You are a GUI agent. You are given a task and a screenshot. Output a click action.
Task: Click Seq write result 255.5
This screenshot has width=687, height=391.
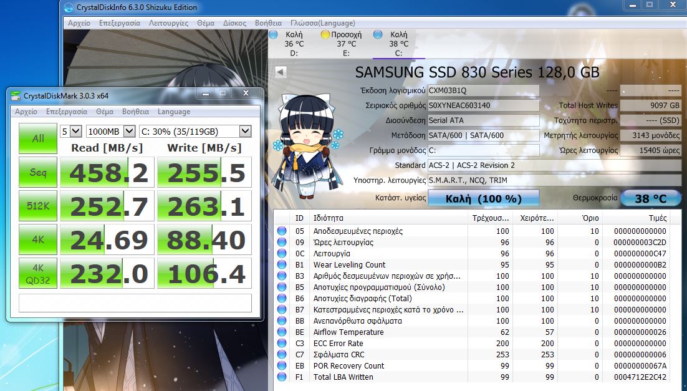tap(204, 172)
